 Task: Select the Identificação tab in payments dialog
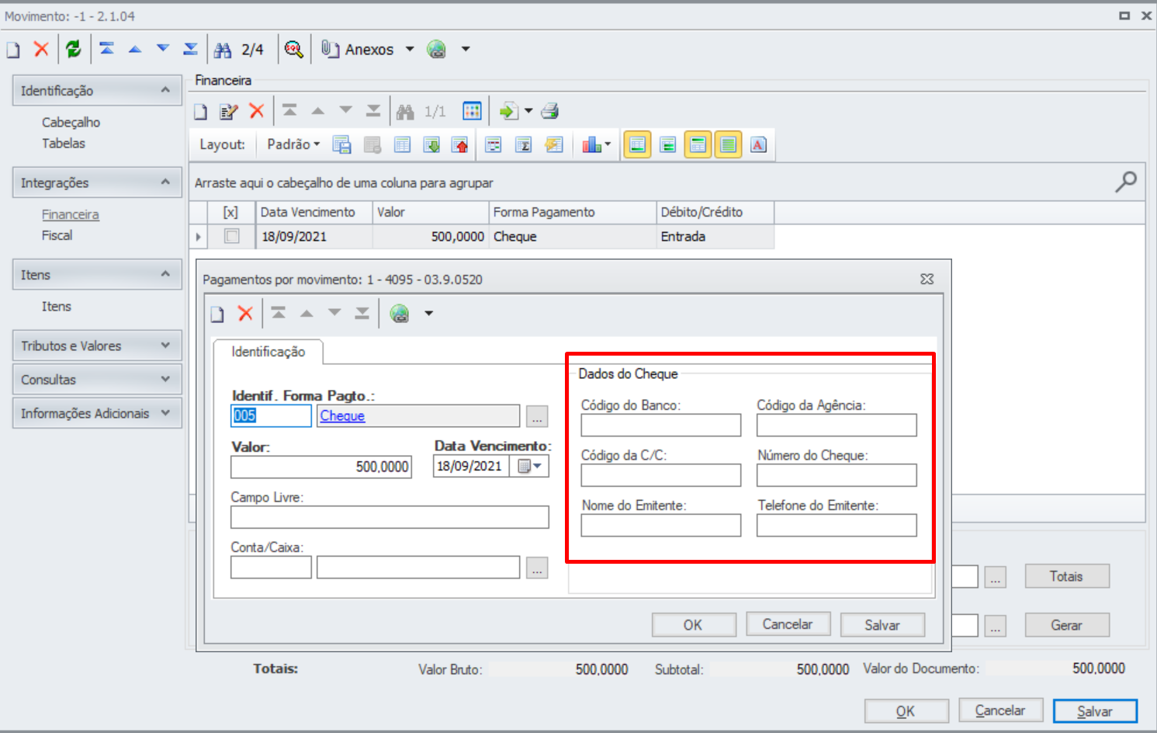click(x=268, y=352)
